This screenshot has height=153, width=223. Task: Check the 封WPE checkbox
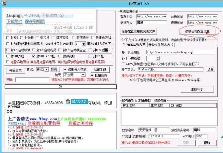pyautogui.click(x=8, y=37)
